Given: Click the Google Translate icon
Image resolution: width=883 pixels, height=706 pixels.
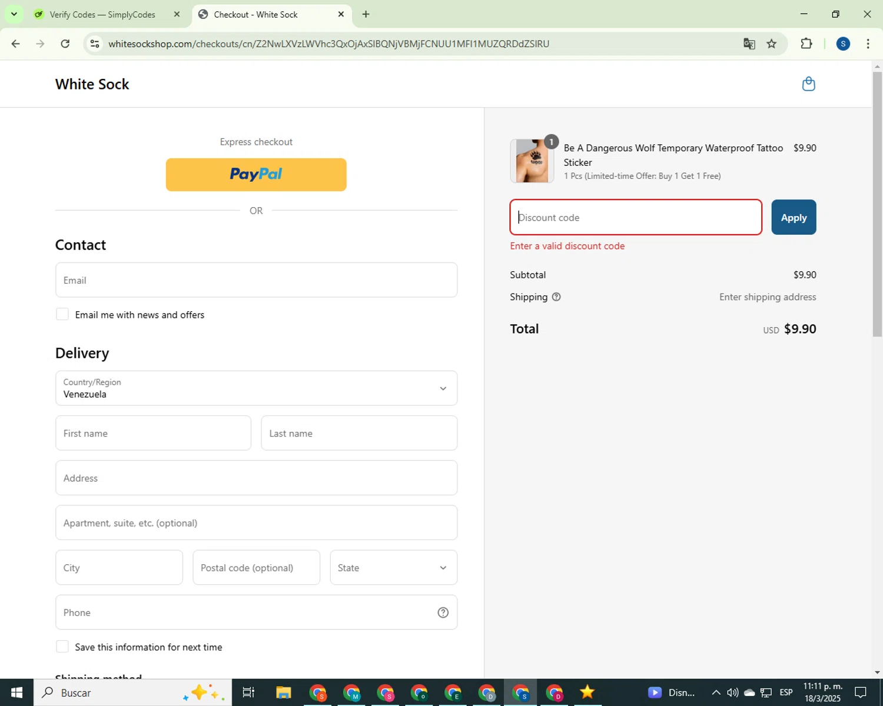Looking at the screenshot, I should point(749,44).
